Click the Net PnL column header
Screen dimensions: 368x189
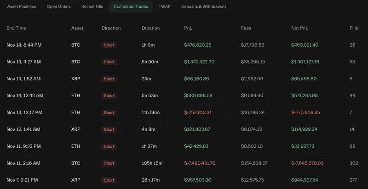point(300,28)
